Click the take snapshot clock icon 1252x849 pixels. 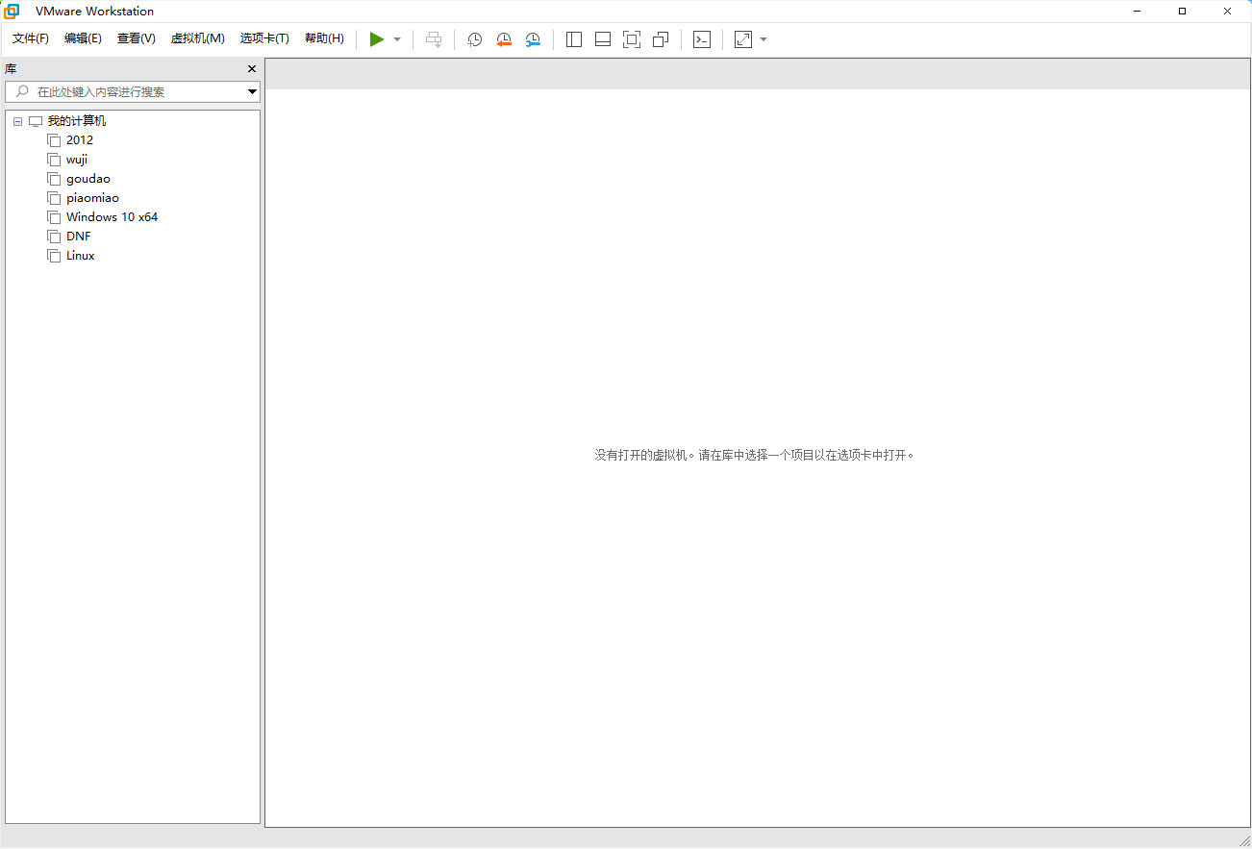pos(474,39)
